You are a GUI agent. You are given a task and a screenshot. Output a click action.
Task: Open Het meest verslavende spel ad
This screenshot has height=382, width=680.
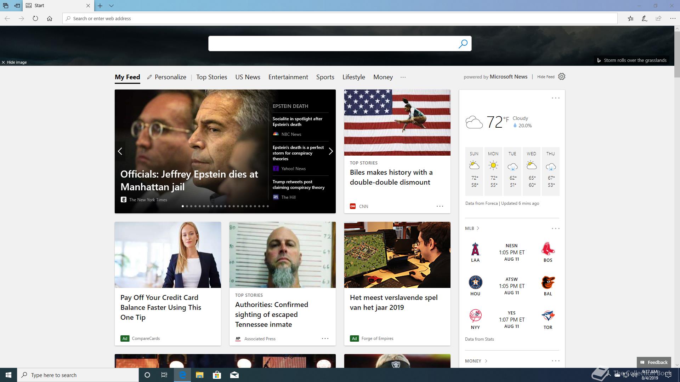[394, 302]
